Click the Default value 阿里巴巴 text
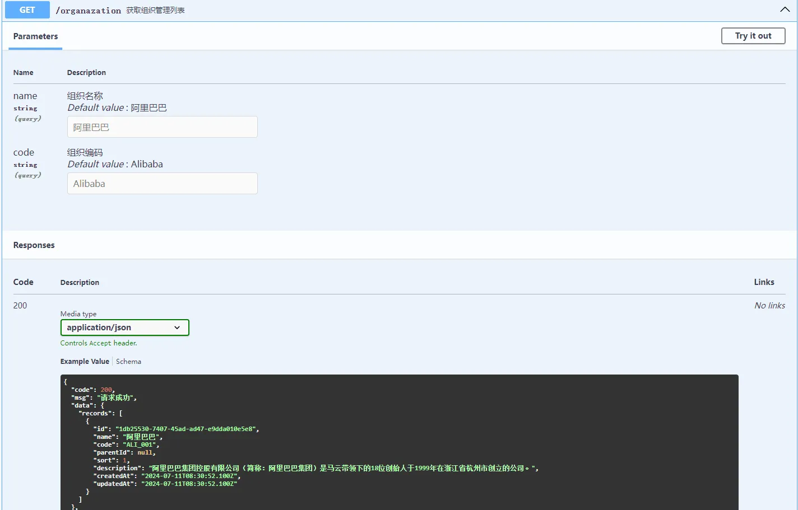 coord(117,107)
